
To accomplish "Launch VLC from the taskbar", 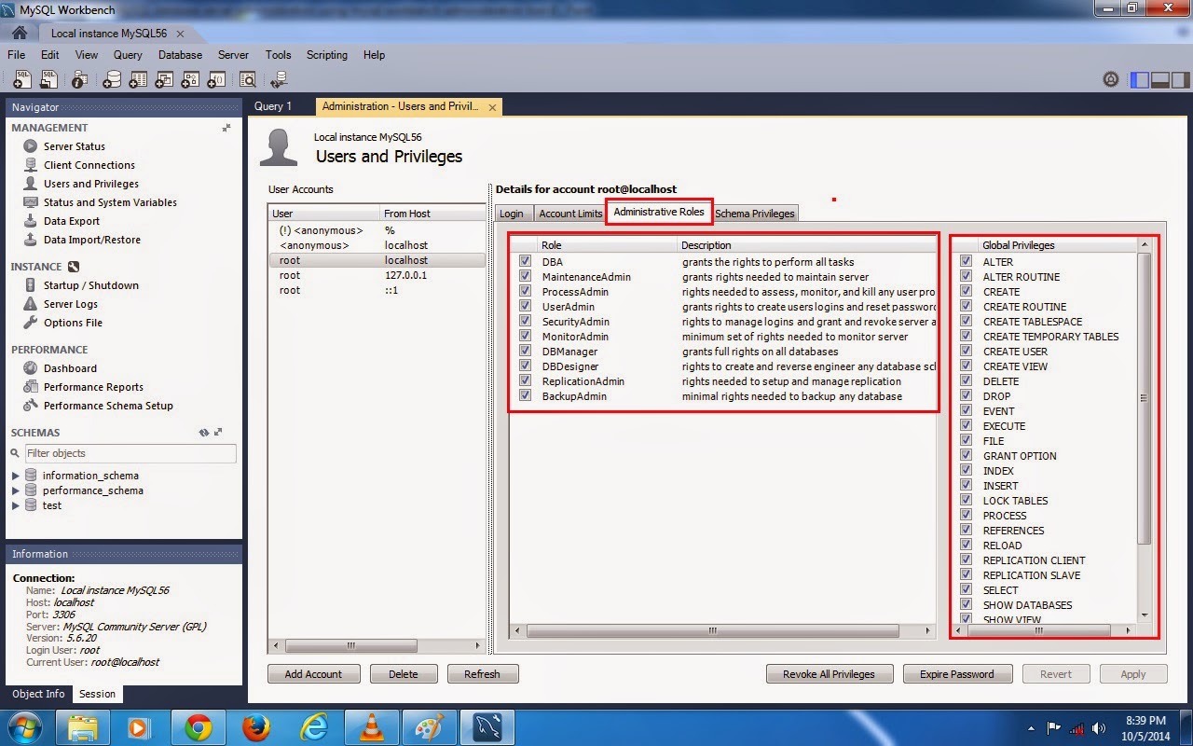I will [371, 727].
